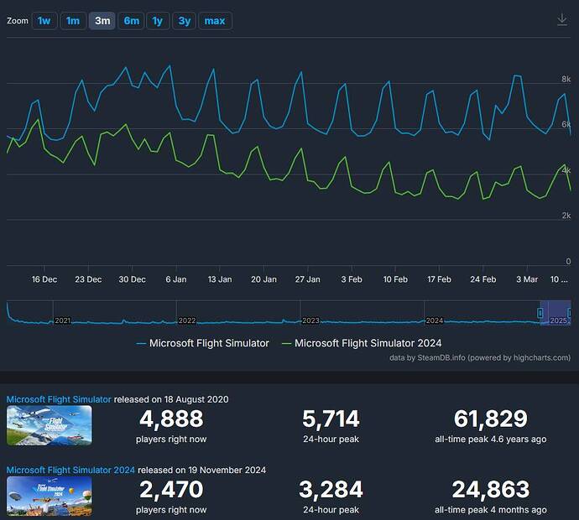
Task: Select the 3m zoom range
Action: click(x=102, y=21)
